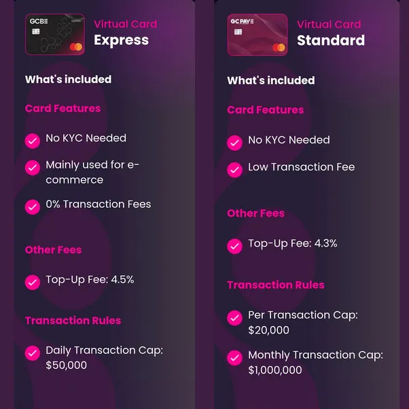Click the Standard red GC PAY card image
The image size is (409, 409).
pos(257,35)
